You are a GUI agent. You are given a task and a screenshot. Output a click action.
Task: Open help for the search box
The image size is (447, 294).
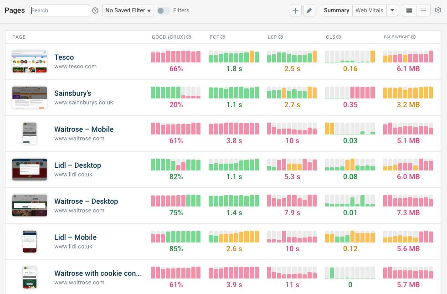(x=95, y=10)
